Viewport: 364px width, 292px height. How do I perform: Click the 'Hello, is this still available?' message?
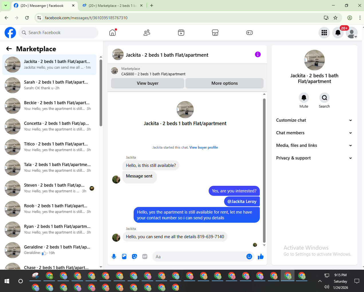(151, 165)
